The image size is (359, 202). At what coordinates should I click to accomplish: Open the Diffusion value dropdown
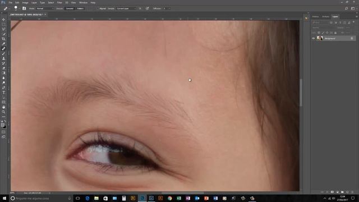tap(169, 8)
